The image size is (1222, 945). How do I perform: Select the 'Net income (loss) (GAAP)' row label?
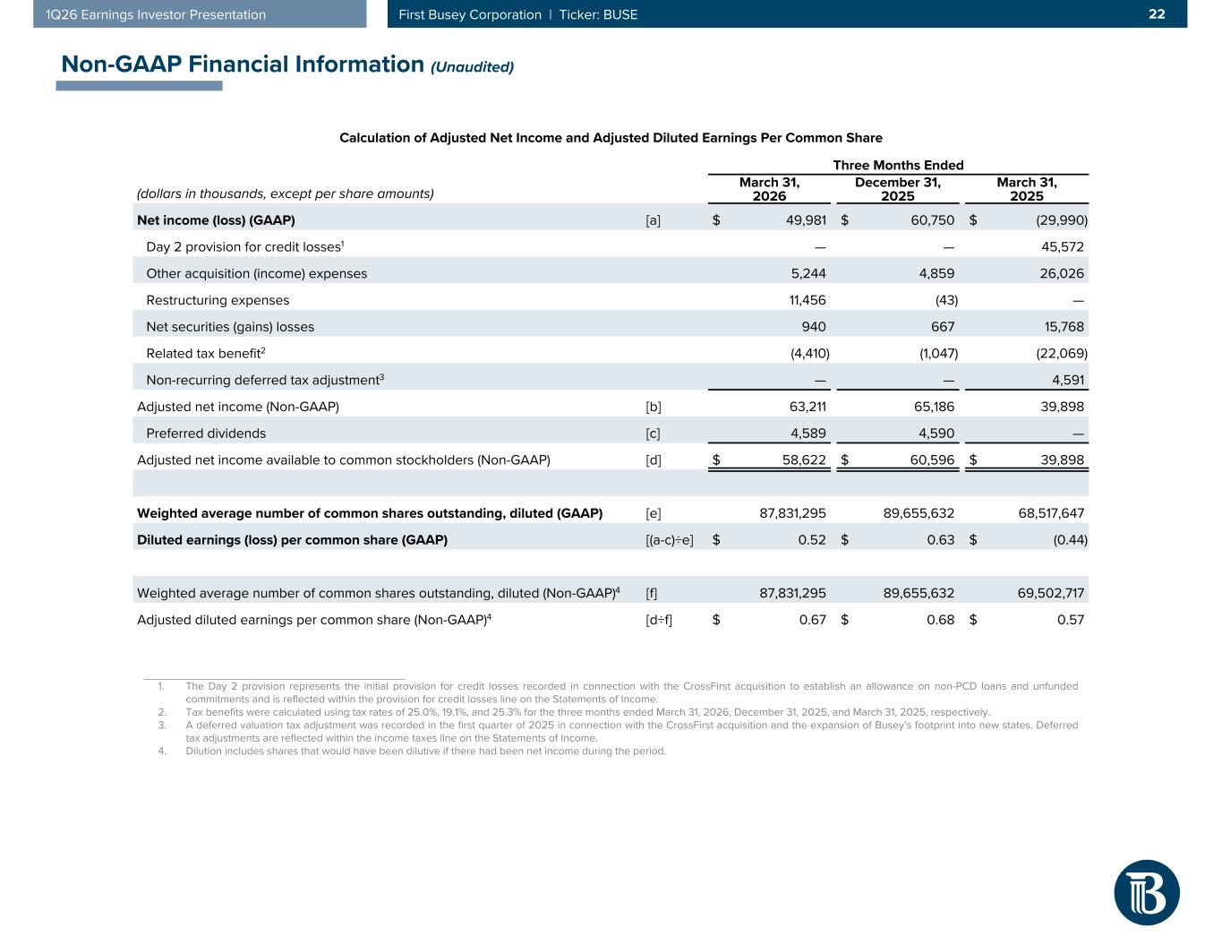(216, 220)
